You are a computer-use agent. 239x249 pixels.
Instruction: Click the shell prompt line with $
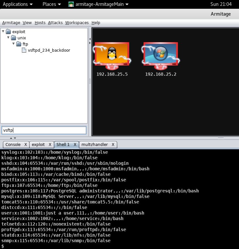(x=3, y=246)
